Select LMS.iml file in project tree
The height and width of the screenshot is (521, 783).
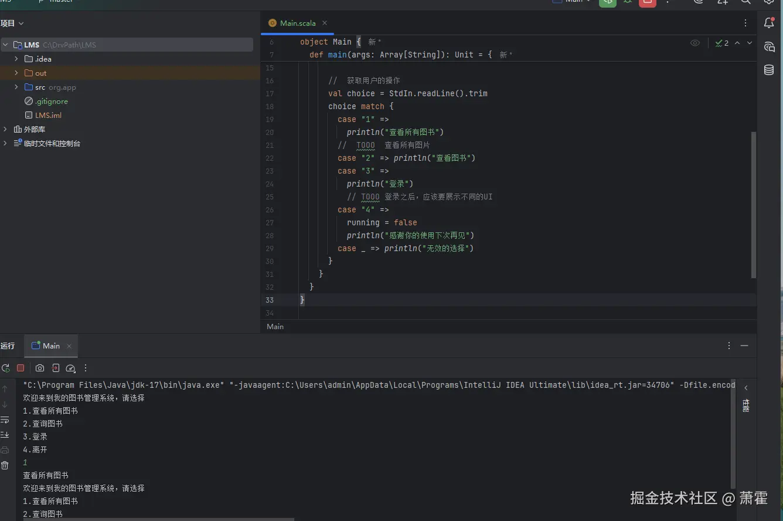[x=48, y=115]
